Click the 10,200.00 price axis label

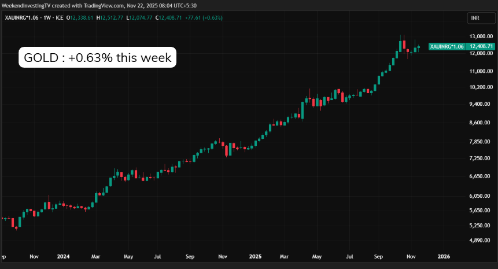tap(481, 87)
